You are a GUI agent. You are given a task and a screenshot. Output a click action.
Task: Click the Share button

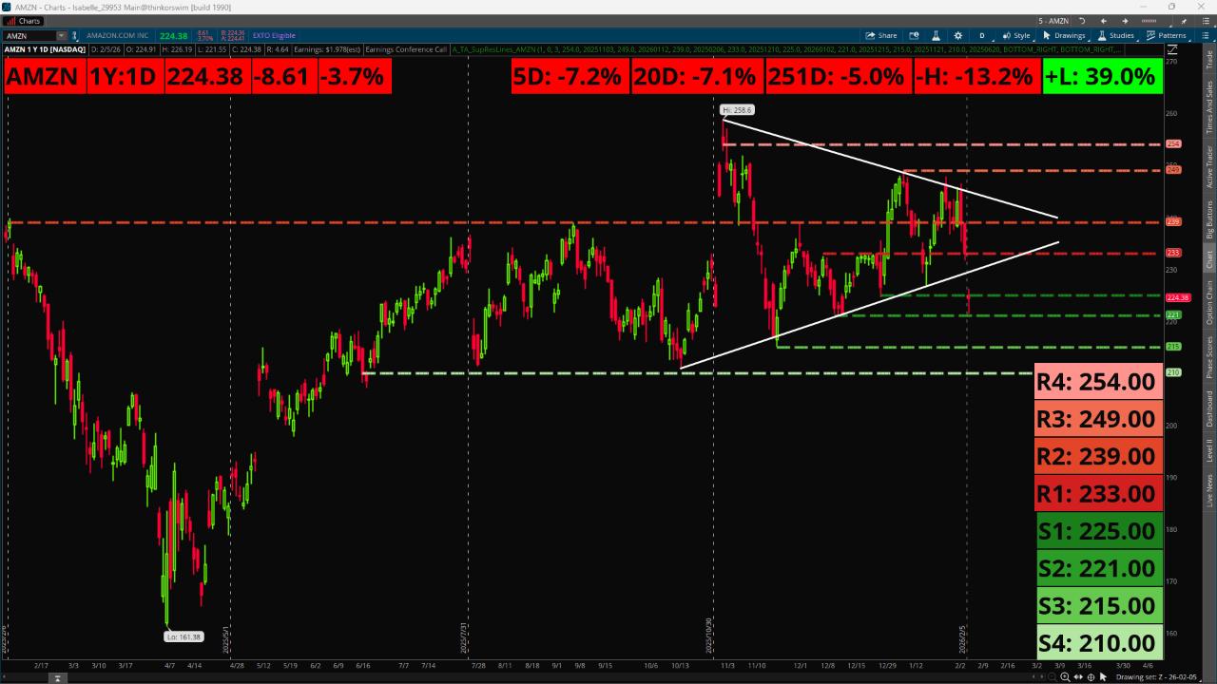pyautogui.click(x=880, y=35)
